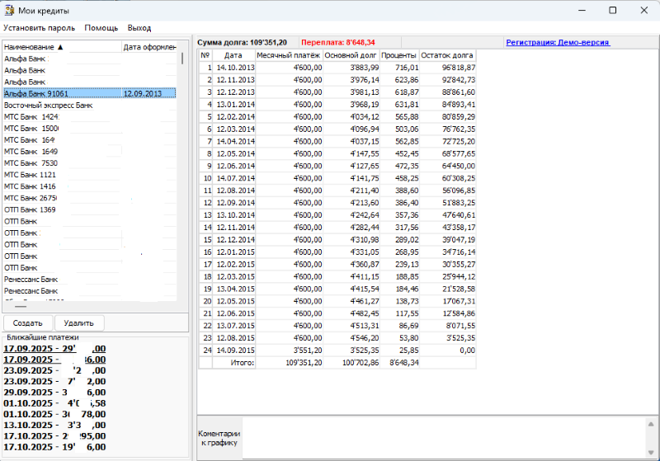Click the 'Месячный платёж' column header
The width and height of the screenshot is (660, 461).
click(x=289, y=55)
